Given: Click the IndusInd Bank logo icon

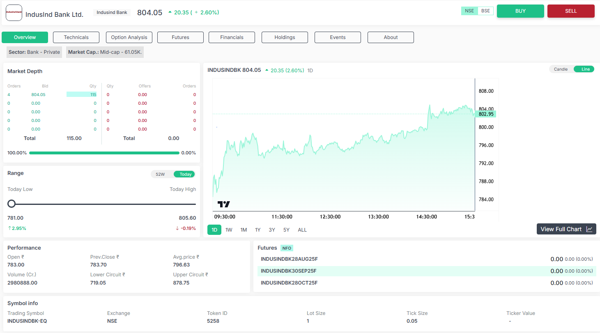Looking at the screenshot, I should [14, 13].
